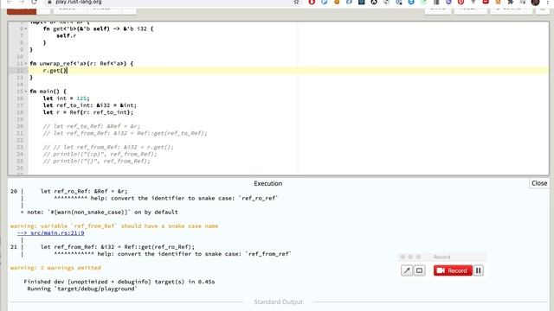Image resolution: width=554 pixels, height=311 pixels.
Task: Collapse the fold arrow at line 6
Action: 26,29
